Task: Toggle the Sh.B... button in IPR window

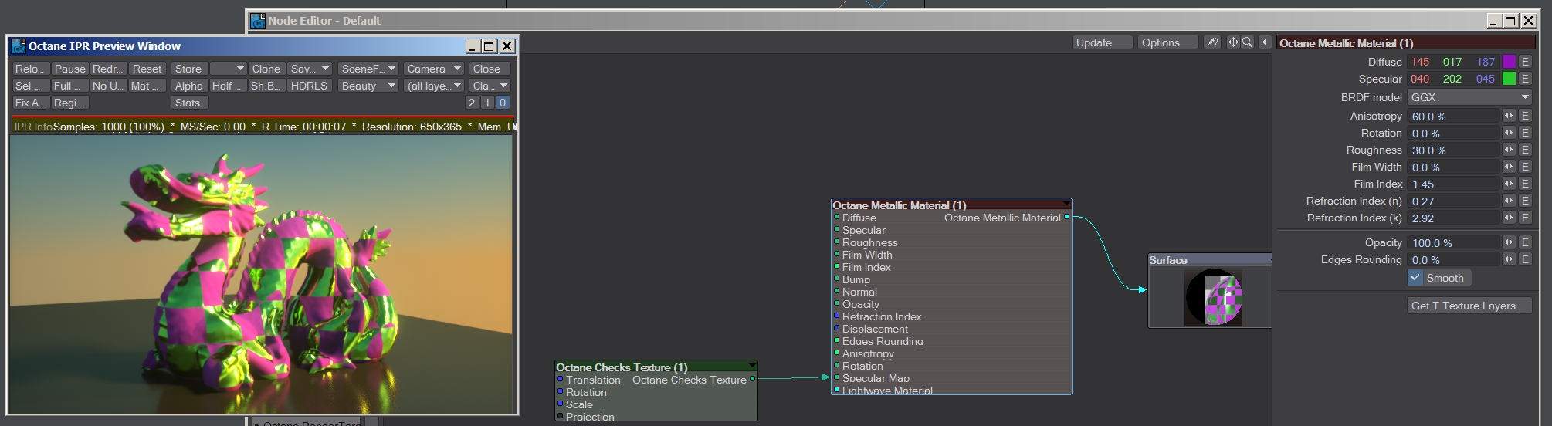Action: (x=266, y=86)
